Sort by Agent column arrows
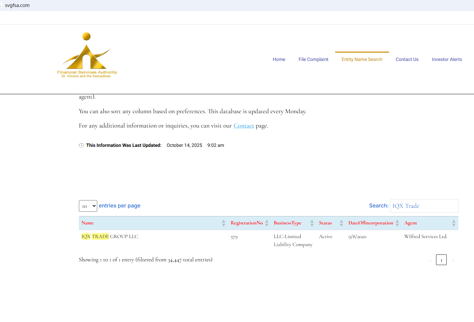Screen dimensions: 474x322 [x=454, y=223]
